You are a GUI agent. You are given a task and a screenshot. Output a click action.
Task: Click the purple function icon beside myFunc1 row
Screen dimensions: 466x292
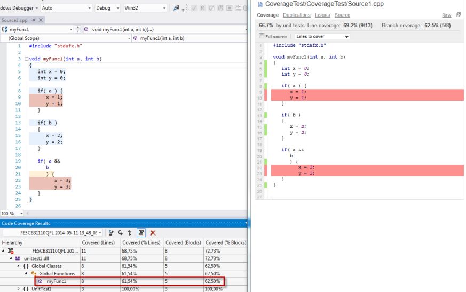(x=40, y=281)
